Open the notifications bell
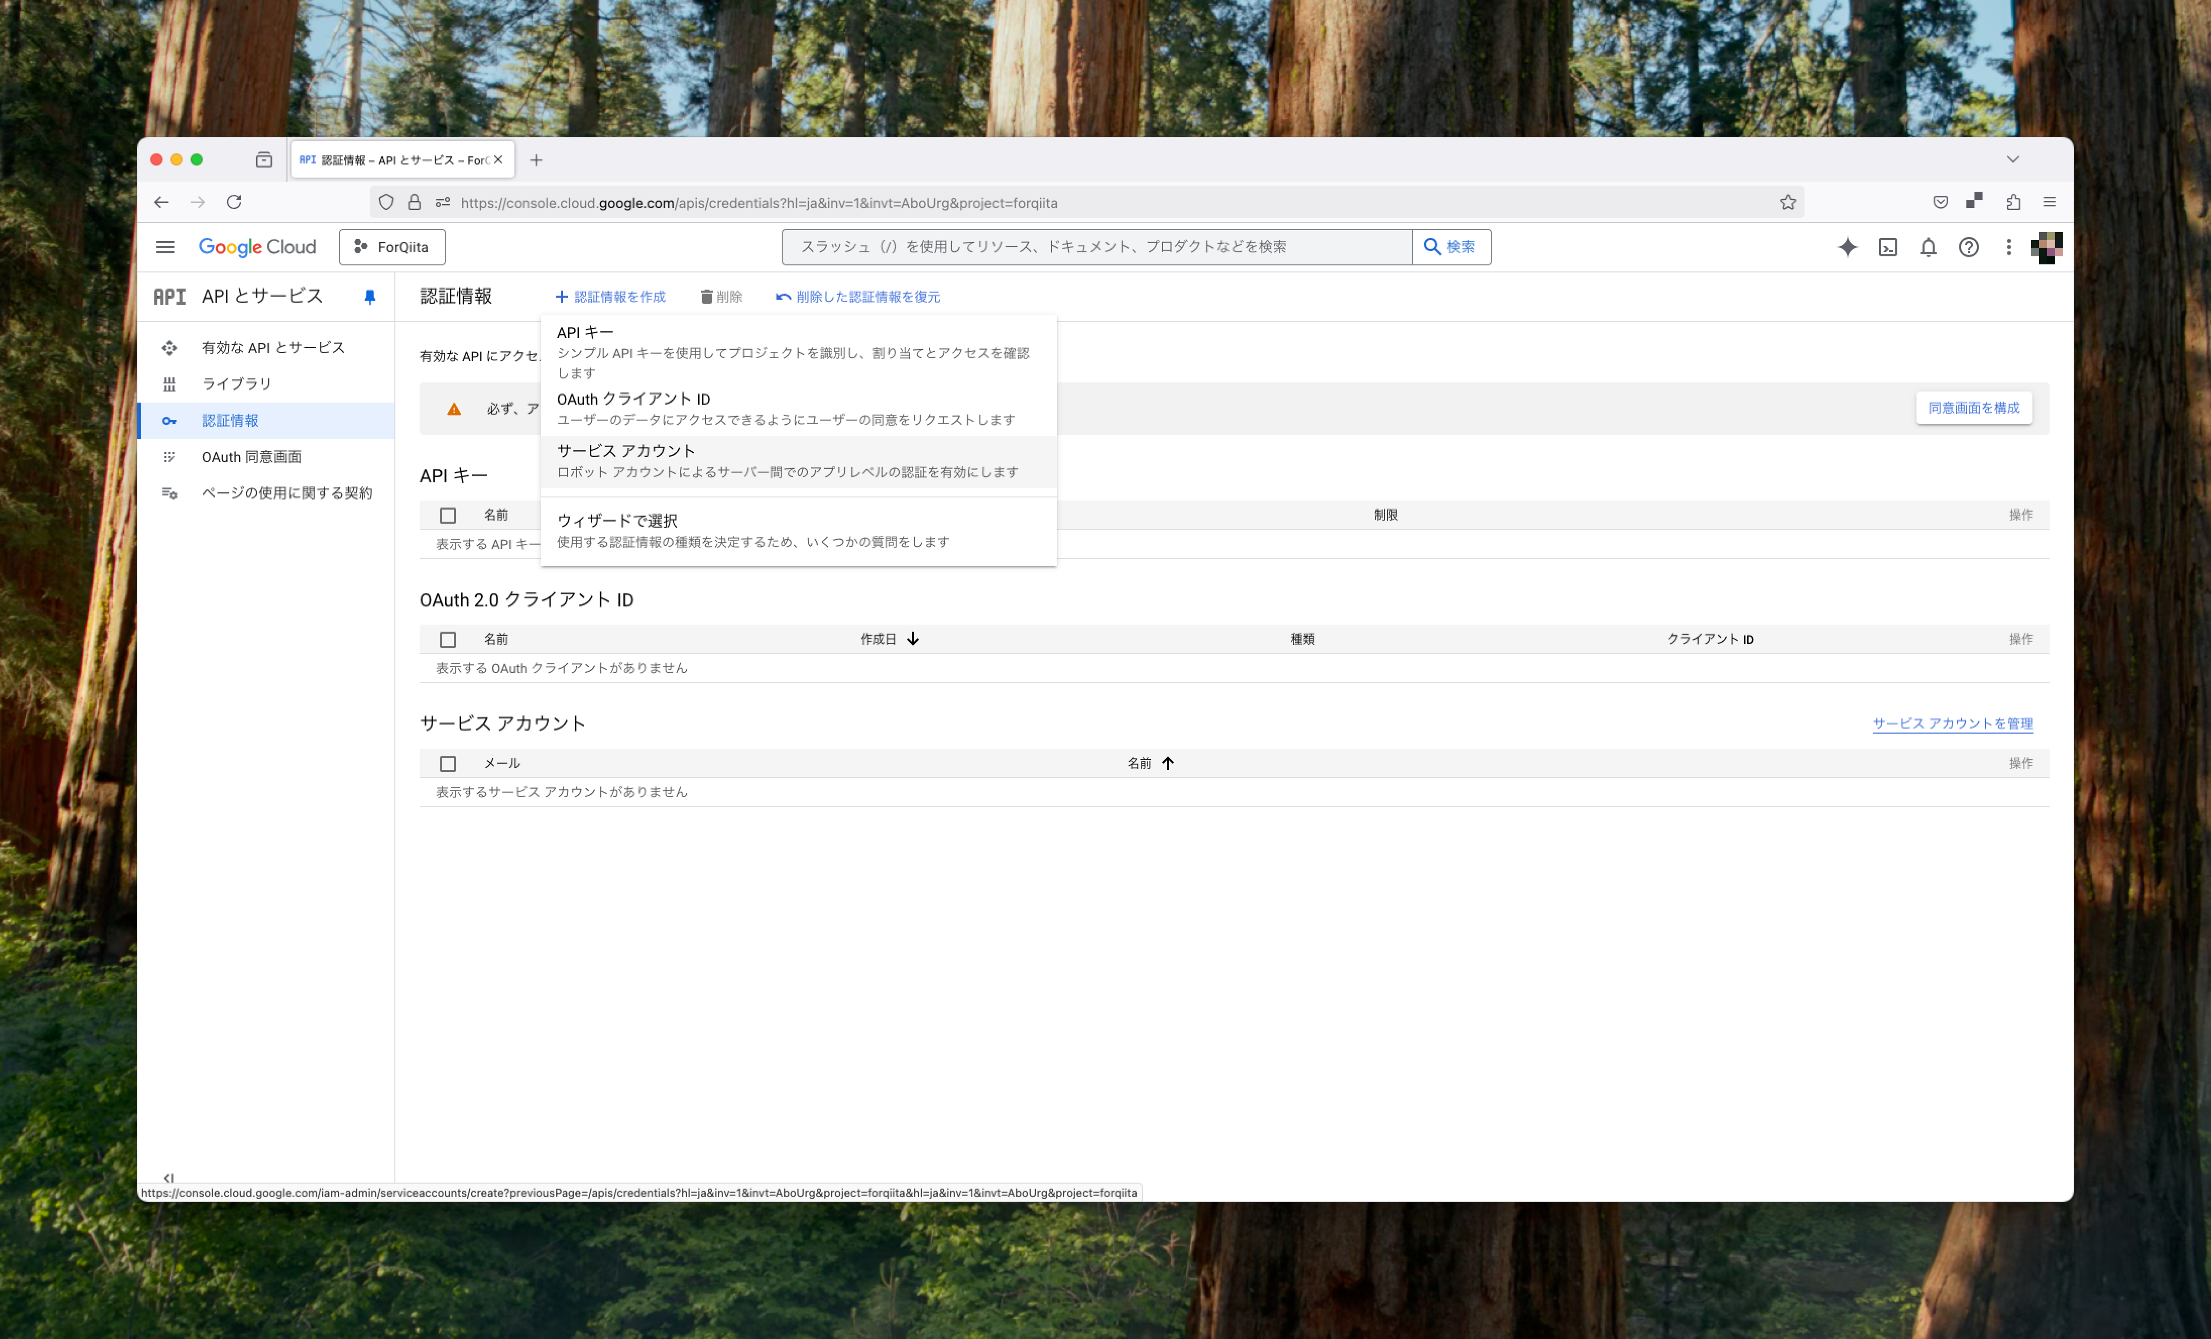 point(1928,247)
